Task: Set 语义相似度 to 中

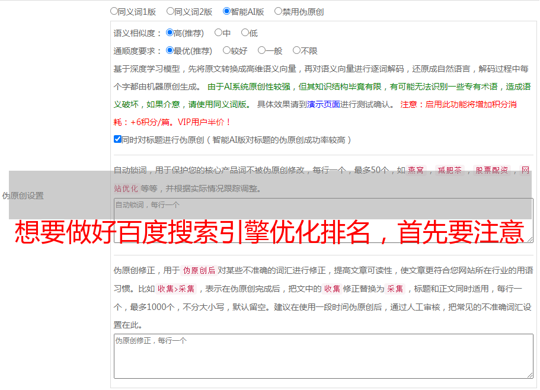Action: (218, 33)
